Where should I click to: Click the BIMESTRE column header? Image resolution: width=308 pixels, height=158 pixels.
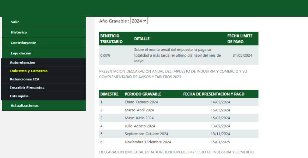point(109,94)
